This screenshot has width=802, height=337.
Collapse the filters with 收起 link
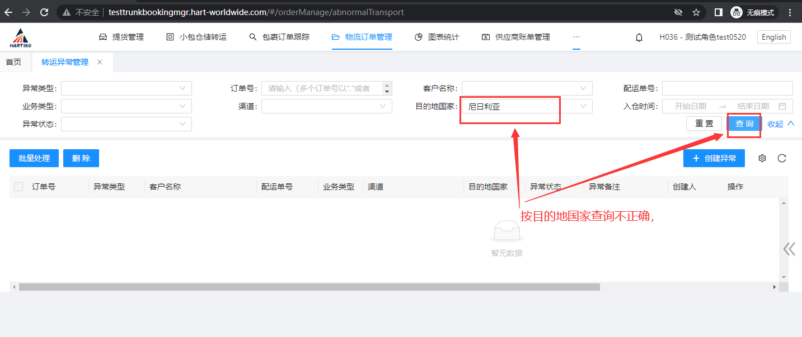(x=781, y=124)
